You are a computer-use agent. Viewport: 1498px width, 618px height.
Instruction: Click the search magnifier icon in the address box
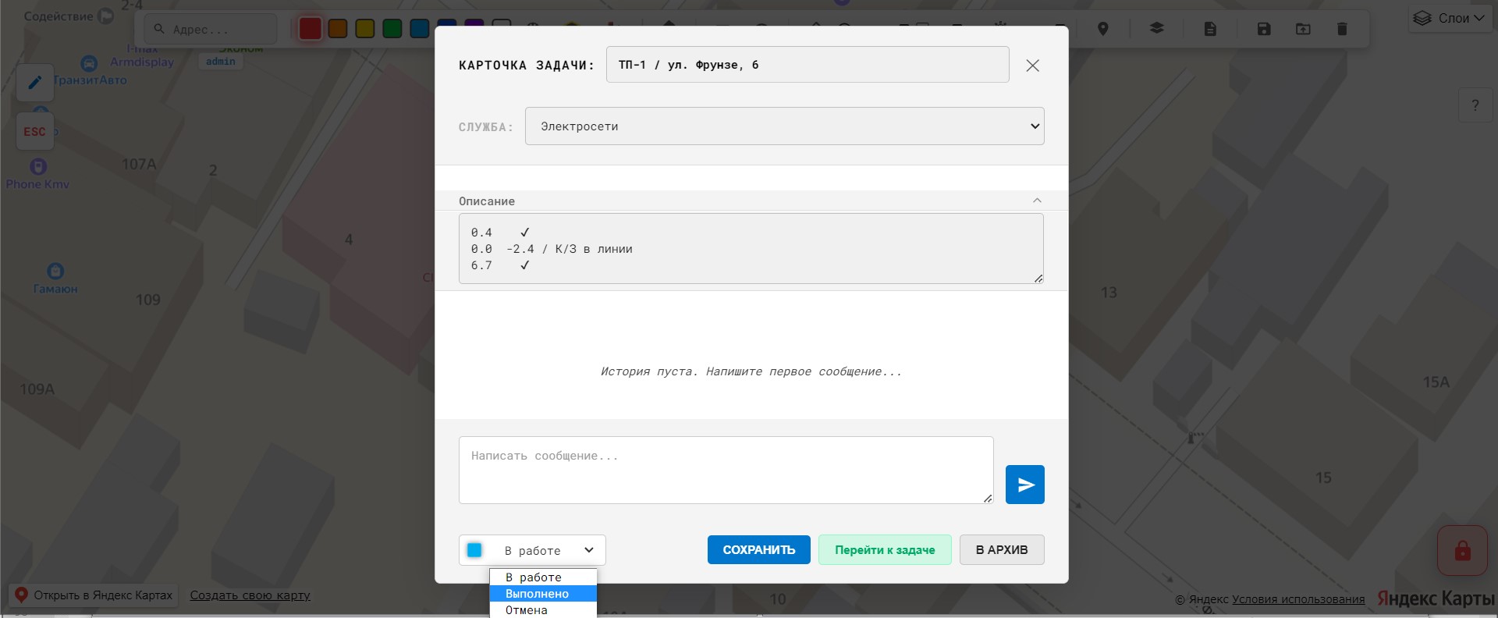click(159, 29)
